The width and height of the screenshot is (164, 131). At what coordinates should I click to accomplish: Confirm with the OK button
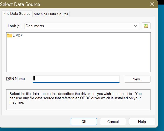tap(84, 122)
